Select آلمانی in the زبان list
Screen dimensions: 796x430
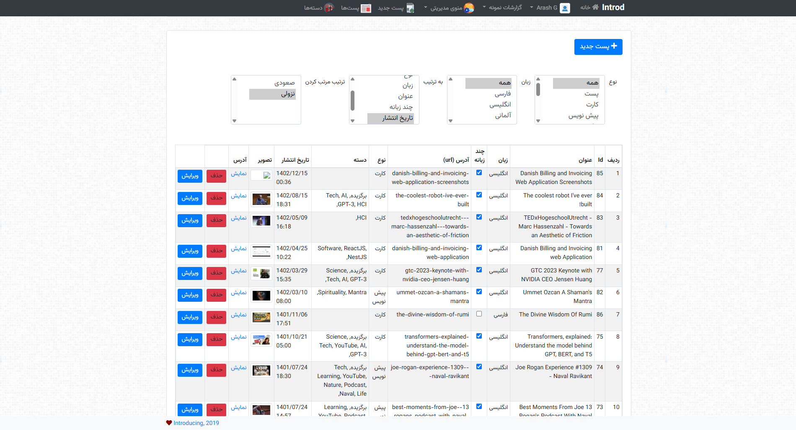[488, 116]
